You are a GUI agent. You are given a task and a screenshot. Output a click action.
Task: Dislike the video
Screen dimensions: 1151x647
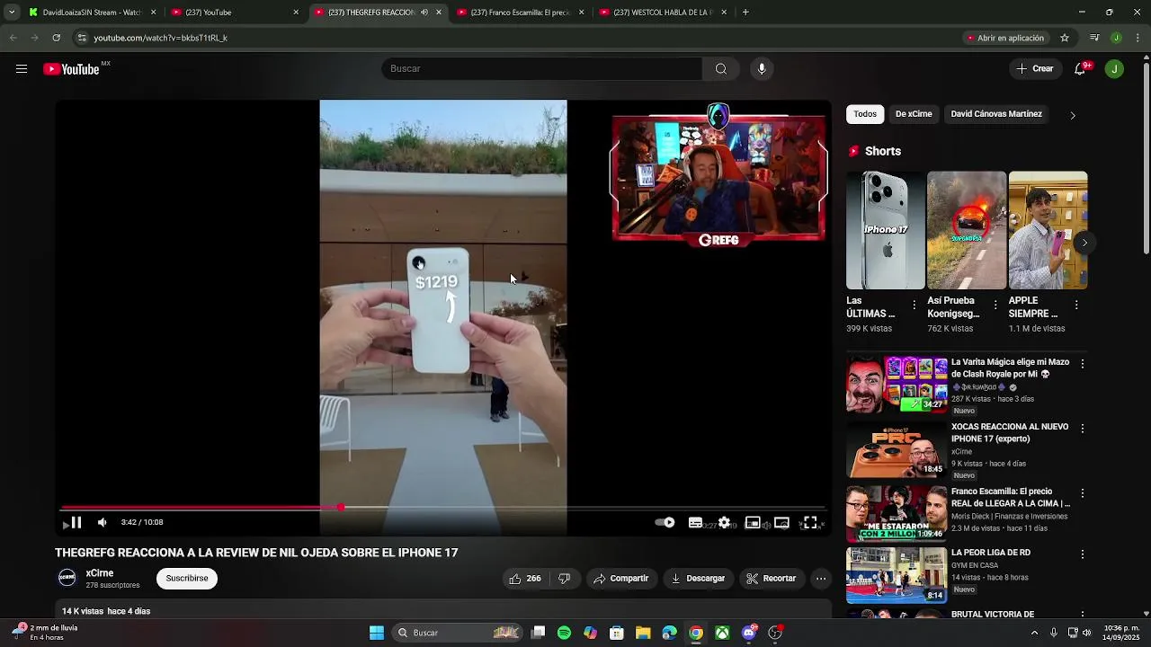click(x=565, y=579)
